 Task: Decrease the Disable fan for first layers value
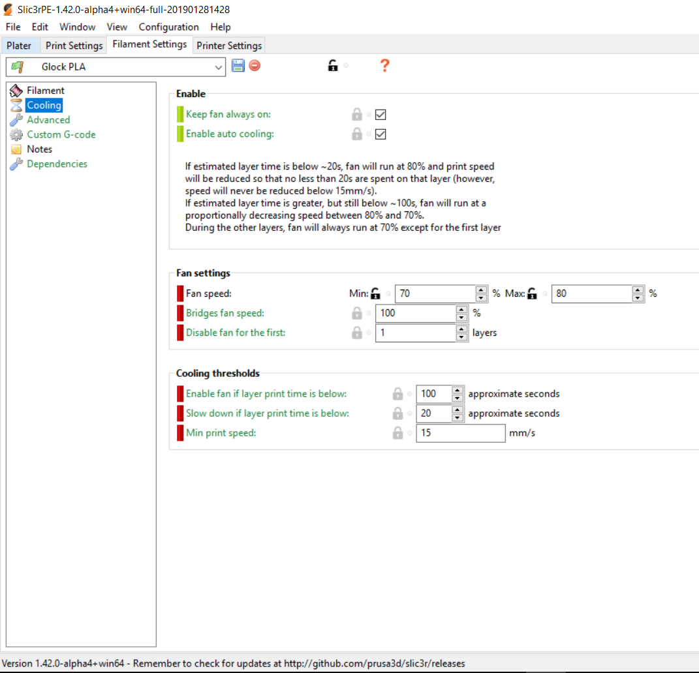point(461,337)
